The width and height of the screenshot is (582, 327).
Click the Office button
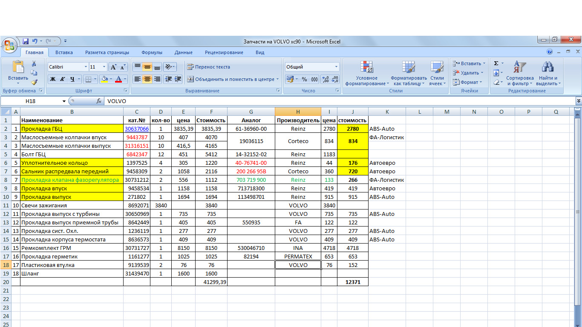(9, 45)
